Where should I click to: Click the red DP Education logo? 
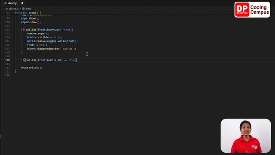tap(242, 9)
